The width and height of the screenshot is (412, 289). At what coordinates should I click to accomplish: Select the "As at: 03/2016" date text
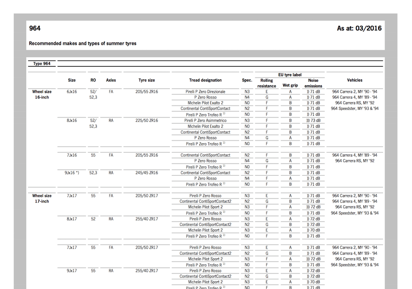[359, 28]
